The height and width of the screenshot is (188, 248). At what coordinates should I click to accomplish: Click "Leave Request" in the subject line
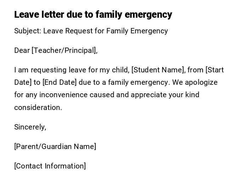tap(68, 31)
